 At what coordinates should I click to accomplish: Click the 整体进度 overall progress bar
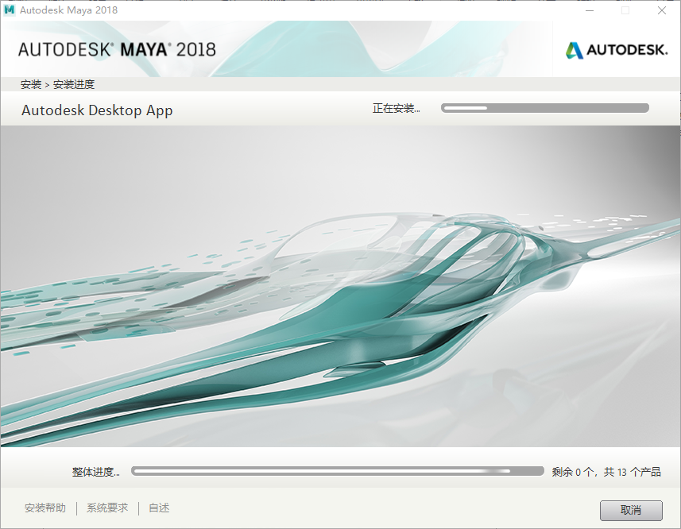click(x=338, y=471)
